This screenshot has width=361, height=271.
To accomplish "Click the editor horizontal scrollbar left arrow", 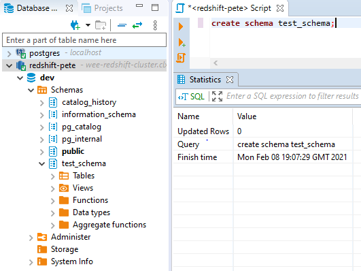I will 216,63.
